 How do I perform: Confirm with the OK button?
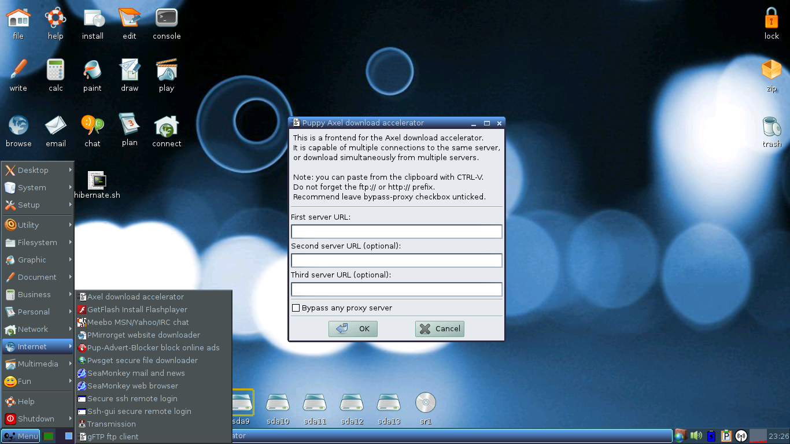pyautogui.click(x=353, y=329)
